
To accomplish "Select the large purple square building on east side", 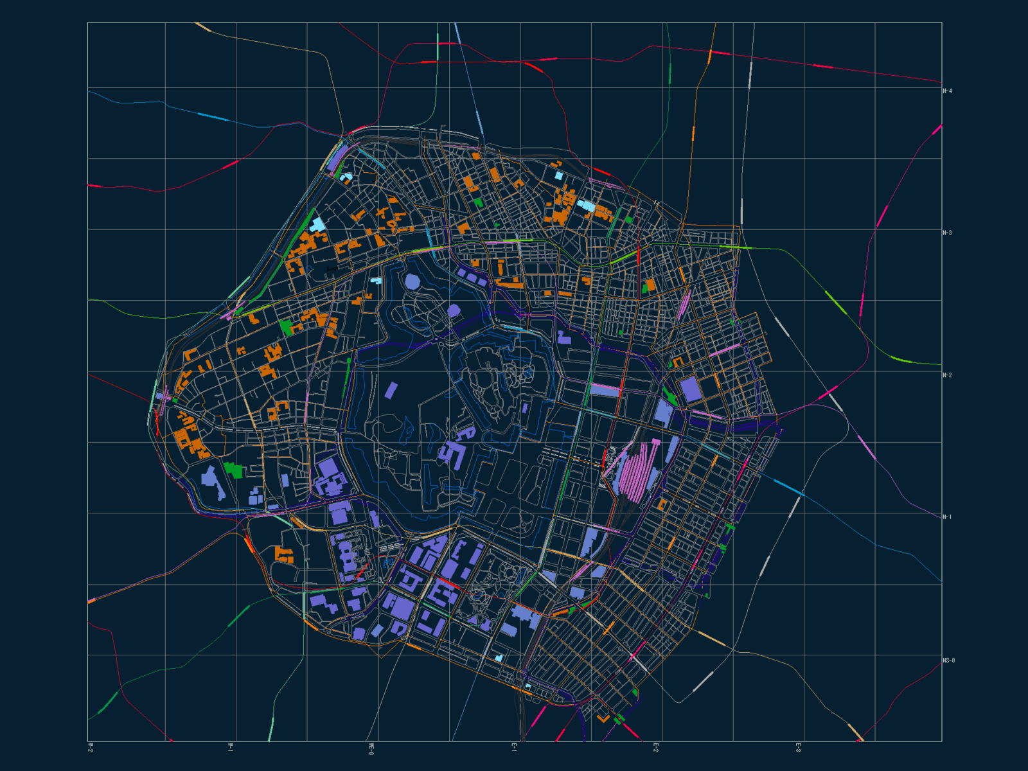I will point(690,389).
